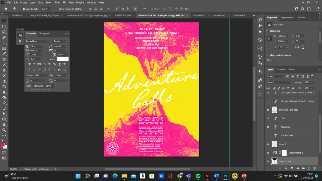Flip horizontal in Transform section
This screenshot has width=322, height=181.
(297, 47)
